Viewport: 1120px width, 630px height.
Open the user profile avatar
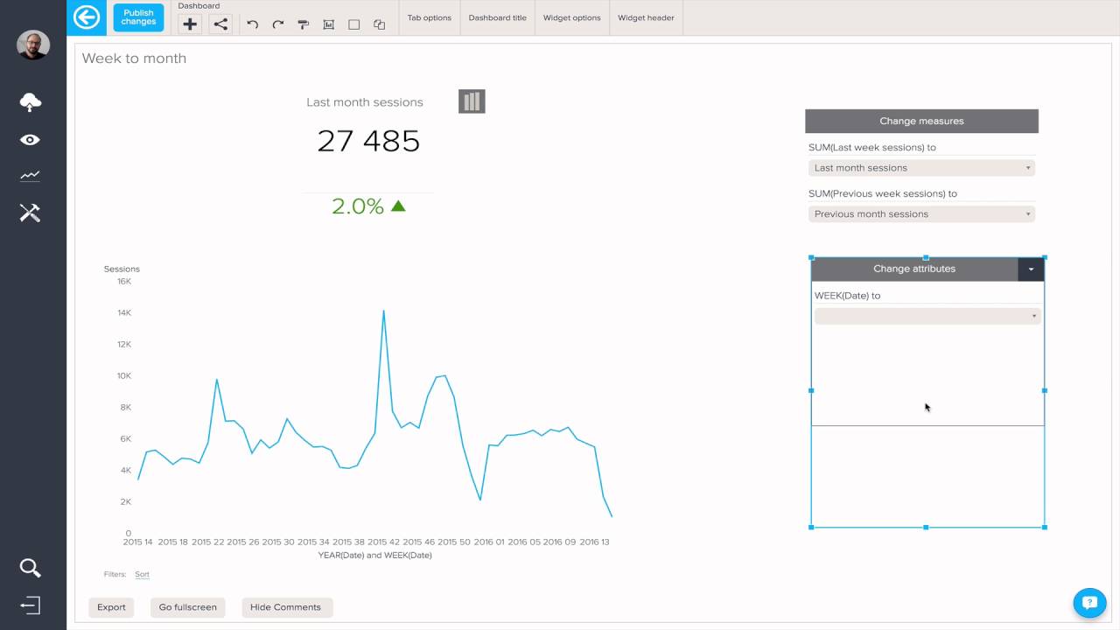[x=33, y=45]
